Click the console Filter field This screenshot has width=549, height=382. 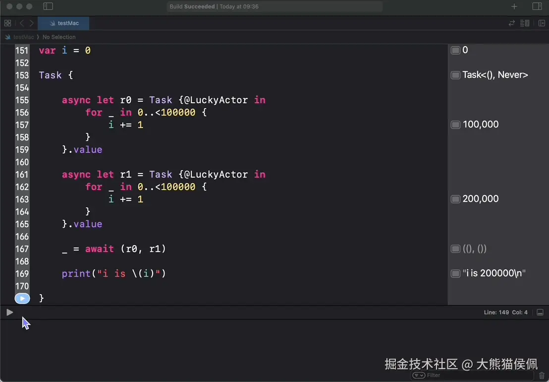point(472,376)
